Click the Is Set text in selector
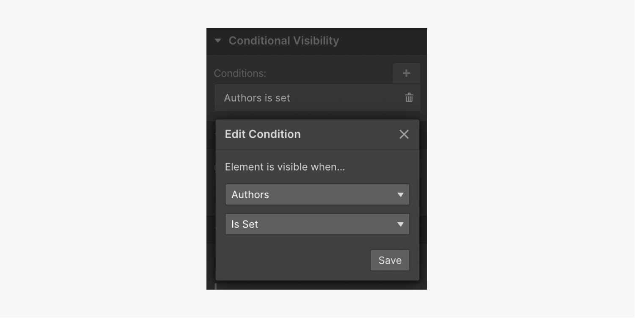635x318 pixels. (245, 224)
